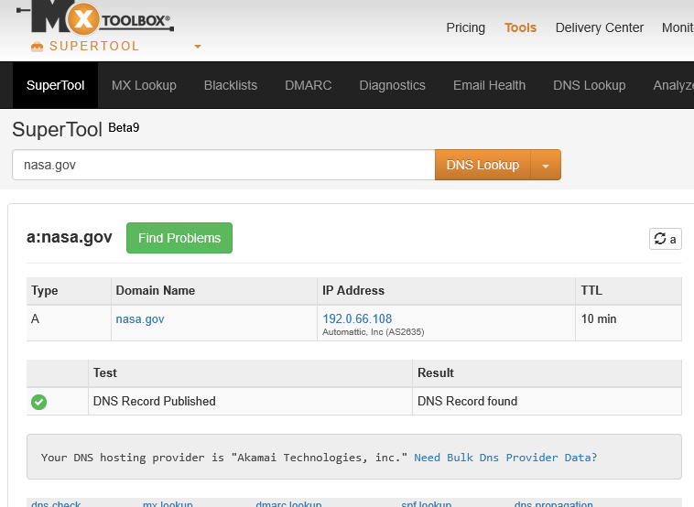Switch to the Blacklists tab

231,85
